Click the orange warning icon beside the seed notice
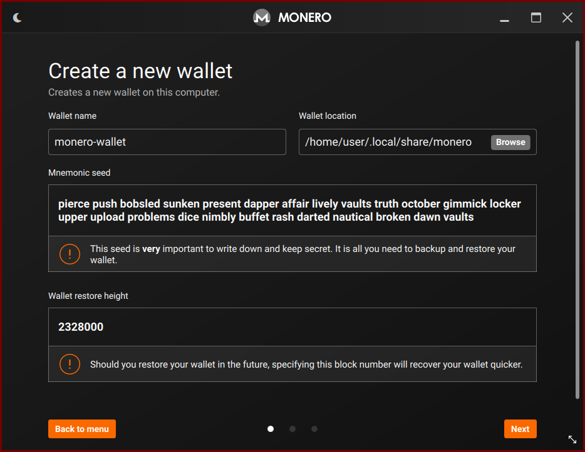This screenshot has height=452, width=585. point(70,254)
